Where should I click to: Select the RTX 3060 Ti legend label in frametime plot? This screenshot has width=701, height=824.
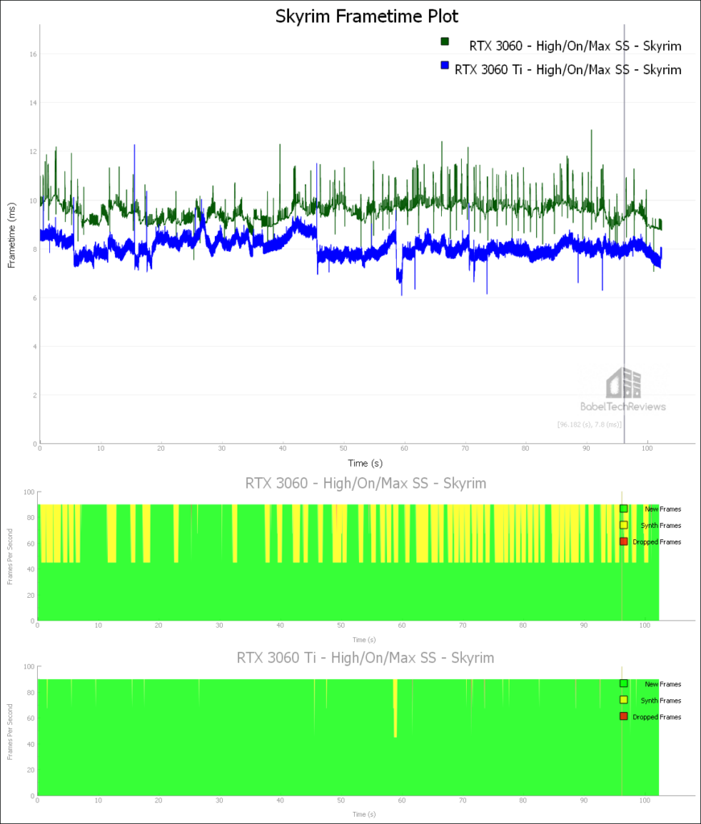[567, 70]
